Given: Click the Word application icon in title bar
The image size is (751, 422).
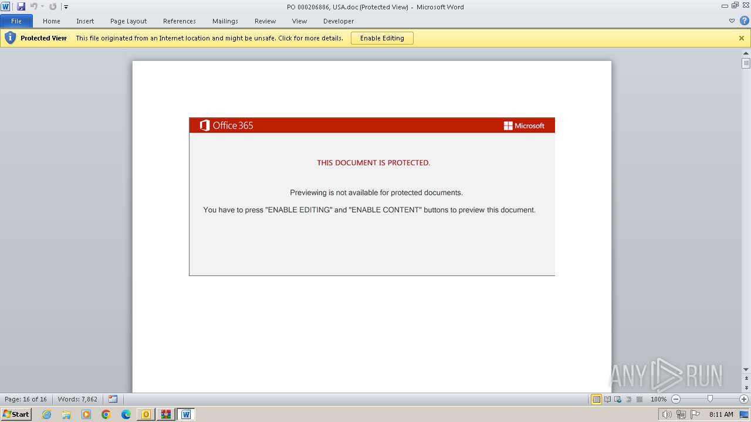Looking at the screenshot, I should (x=6, y=6).
